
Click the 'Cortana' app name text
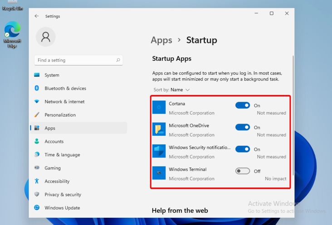pos(177,104)
